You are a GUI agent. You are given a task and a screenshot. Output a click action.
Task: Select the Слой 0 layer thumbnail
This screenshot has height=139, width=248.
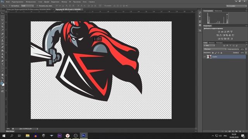209,57
